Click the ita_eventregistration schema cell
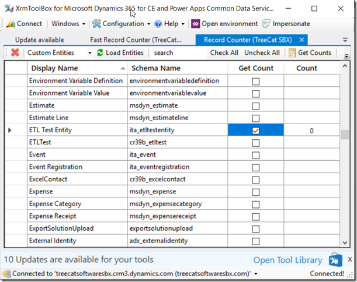The height and width of the screenshot is (282, 357). (x=178, y=167)
